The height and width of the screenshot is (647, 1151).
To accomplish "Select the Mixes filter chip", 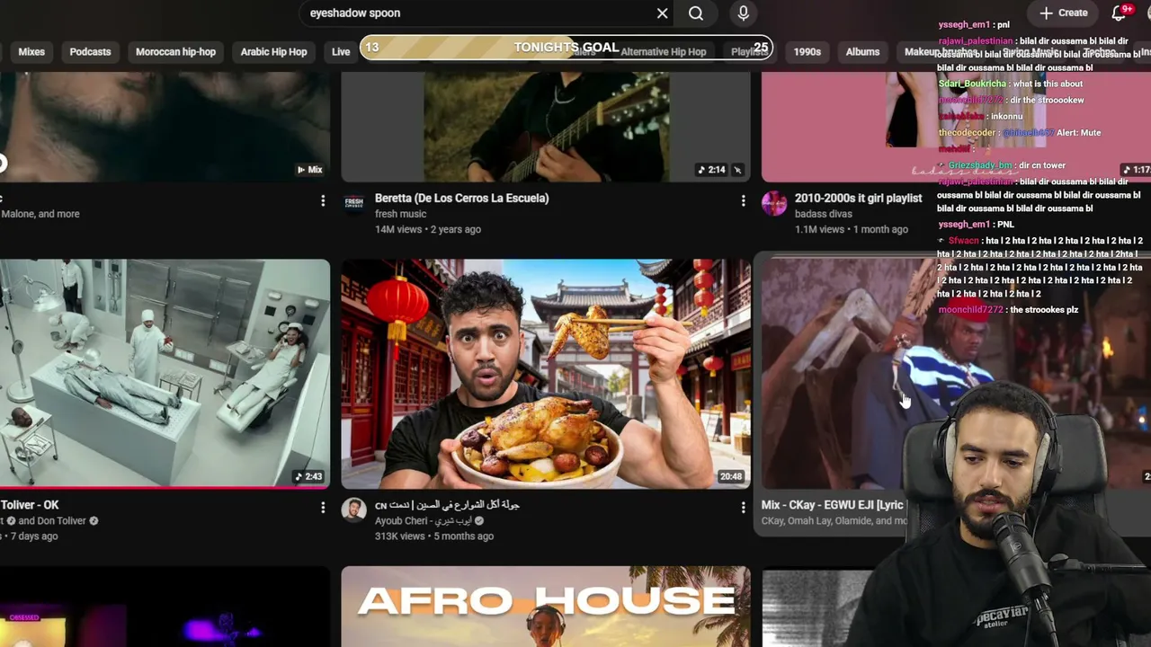I will [x=31, y=51].
